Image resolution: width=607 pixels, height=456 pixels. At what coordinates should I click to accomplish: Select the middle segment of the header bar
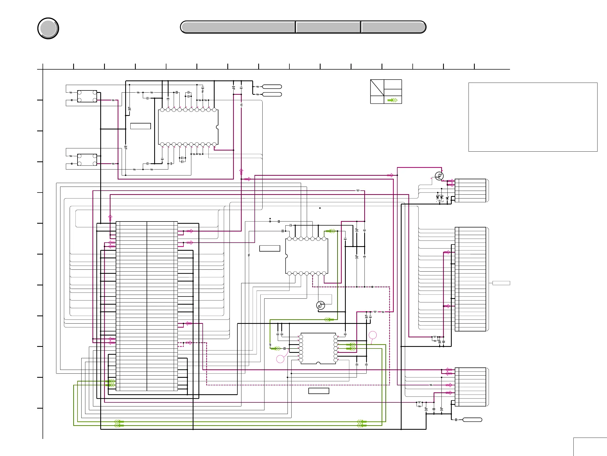coord(328,27)
